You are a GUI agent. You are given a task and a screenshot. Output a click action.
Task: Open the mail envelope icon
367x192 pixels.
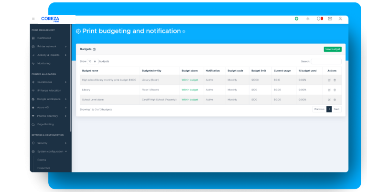(330, 19)
